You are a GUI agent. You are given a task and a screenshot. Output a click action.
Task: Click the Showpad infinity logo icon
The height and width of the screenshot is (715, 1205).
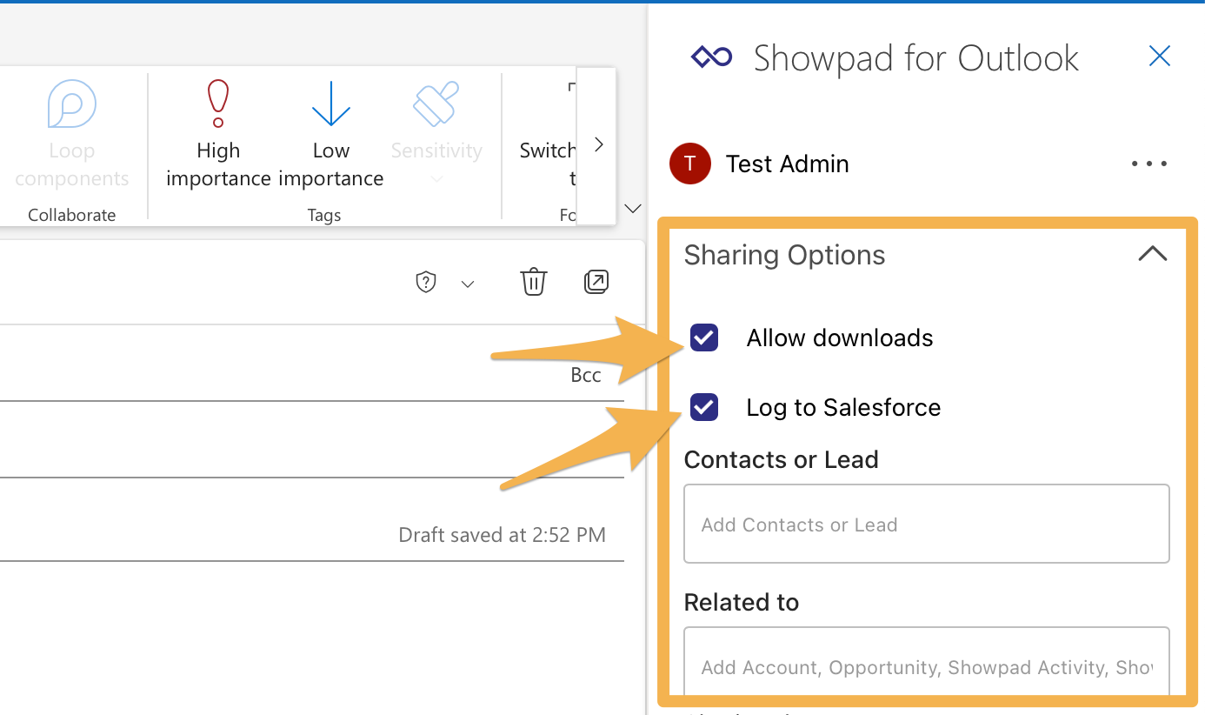click(711, 58)
